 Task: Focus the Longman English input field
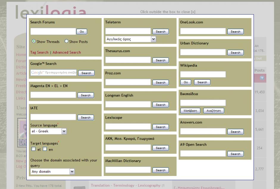pyautogui.click(x=128, y=104)
